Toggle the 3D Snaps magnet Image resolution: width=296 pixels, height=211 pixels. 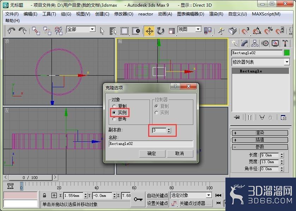[x=245, y=31]
